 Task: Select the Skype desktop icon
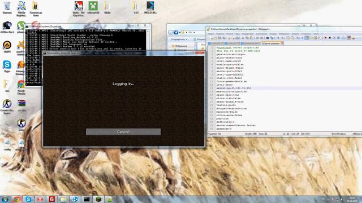[x=7, y=67]
